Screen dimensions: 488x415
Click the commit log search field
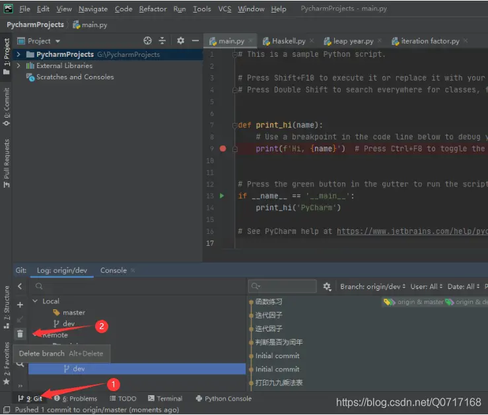[x=282, y=286]
